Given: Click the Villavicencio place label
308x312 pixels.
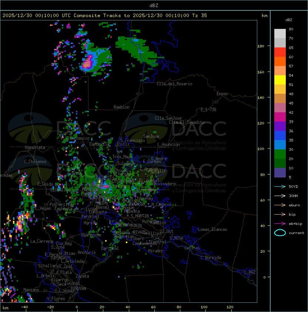Looking at the screenshot, I should coord(75,138).
